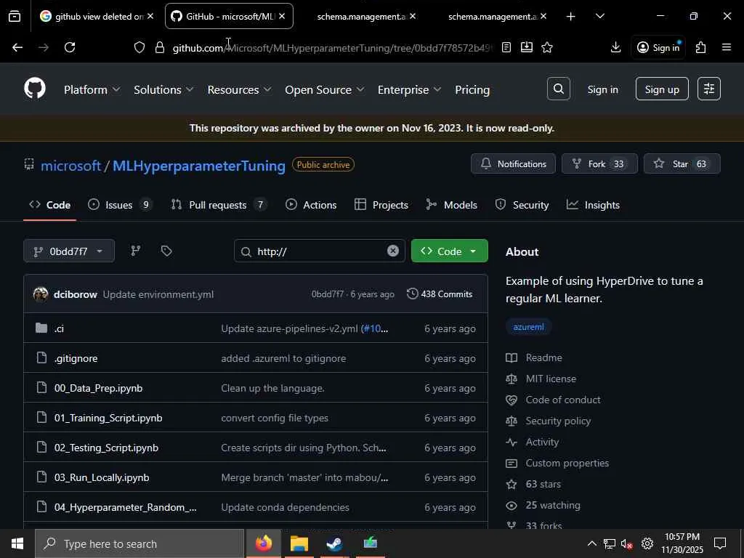Screen dimensions: 744x558
Task: Open the Issues tab
Action: coord(119,205)
